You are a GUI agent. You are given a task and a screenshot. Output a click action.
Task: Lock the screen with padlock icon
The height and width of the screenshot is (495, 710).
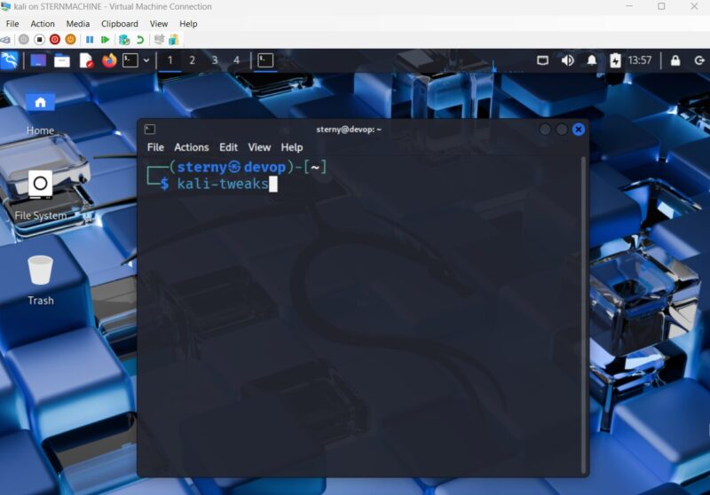coord(675,60)
